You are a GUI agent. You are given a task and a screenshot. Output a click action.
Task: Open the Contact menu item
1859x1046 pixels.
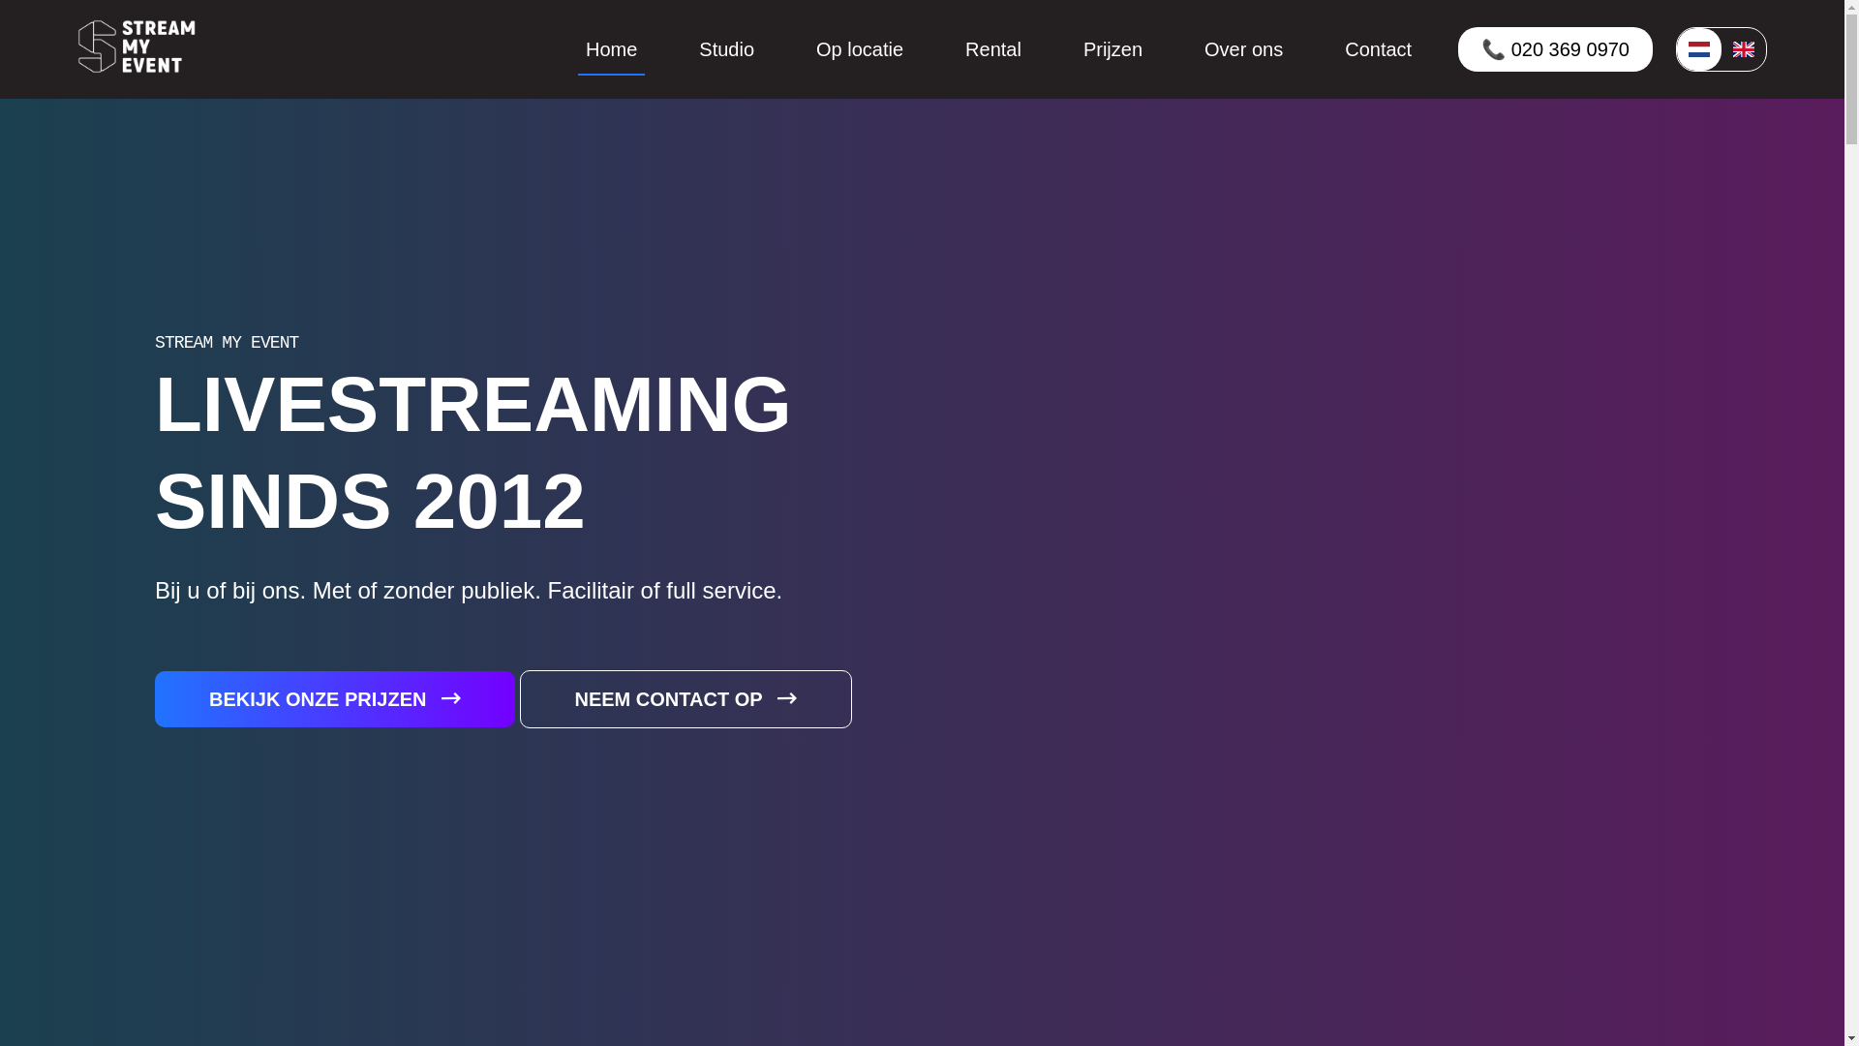point(1378,49)
